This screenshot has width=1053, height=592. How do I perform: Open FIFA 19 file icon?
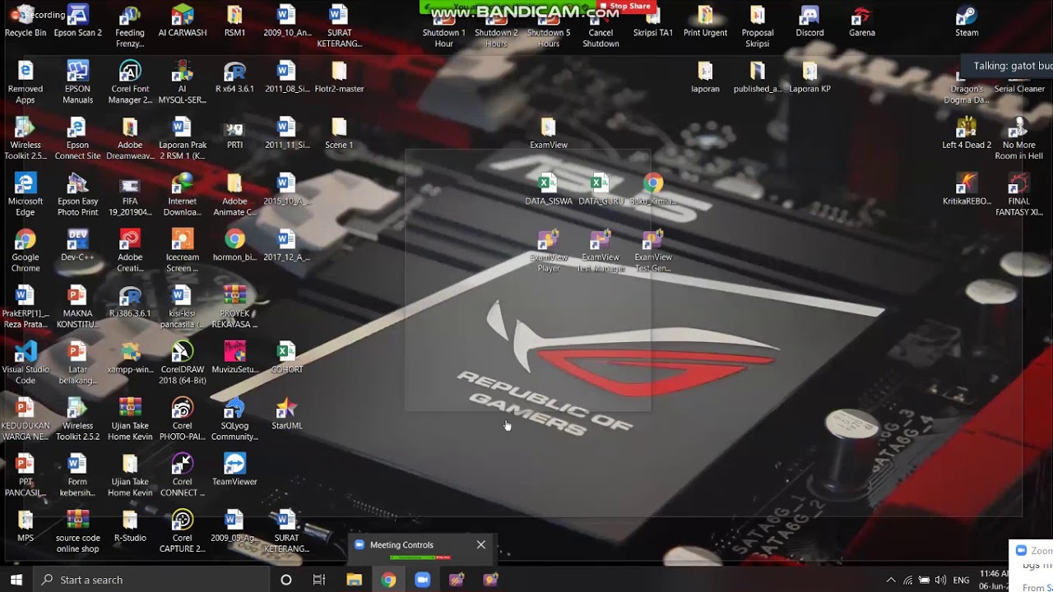click(130, 196)
